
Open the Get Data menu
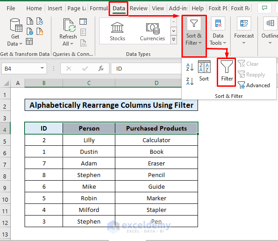[x=15, y=32]
